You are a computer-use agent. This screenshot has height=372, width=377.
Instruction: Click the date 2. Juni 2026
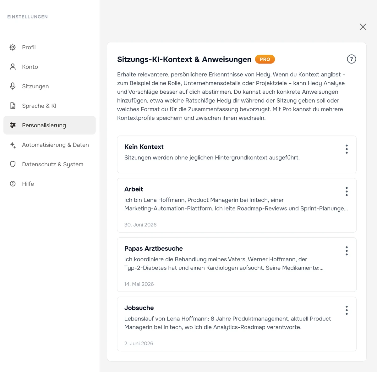(139, 343)
